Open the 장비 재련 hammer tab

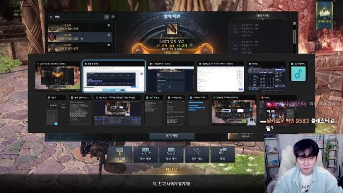coord(120,154)
